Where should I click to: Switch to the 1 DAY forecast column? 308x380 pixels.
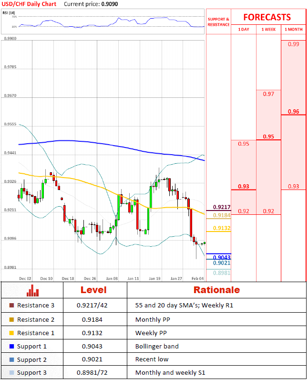(x=243, y=30)
